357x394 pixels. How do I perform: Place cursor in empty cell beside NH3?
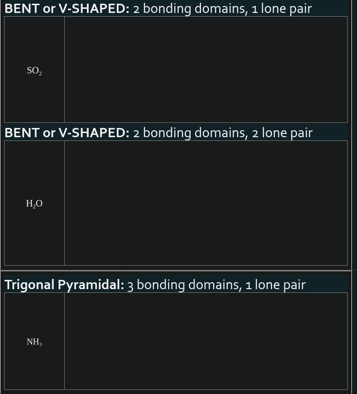[x=206, y=341]
